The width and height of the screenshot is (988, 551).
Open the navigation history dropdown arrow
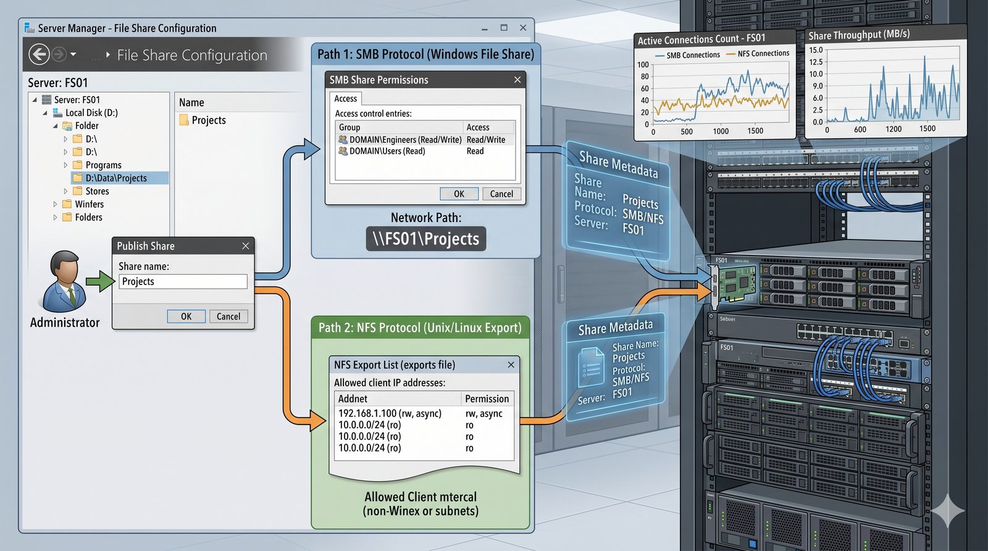(73, 54)
